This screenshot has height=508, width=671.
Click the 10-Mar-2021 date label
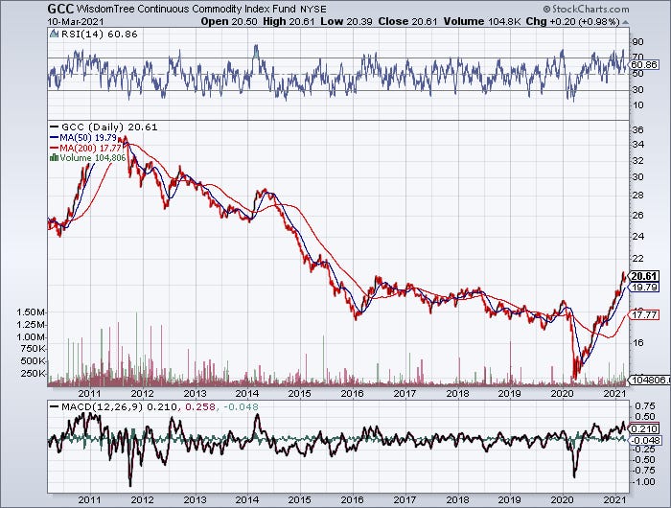76,21
